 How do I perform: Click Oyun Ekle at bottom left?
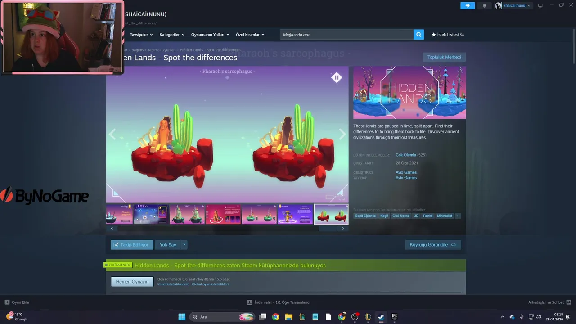click(x=17, y=302)
